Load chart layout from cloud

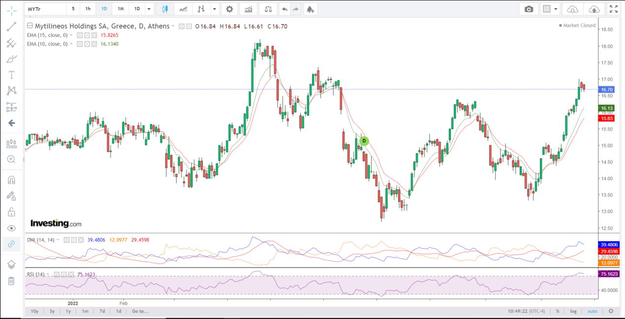coord(572,9)
